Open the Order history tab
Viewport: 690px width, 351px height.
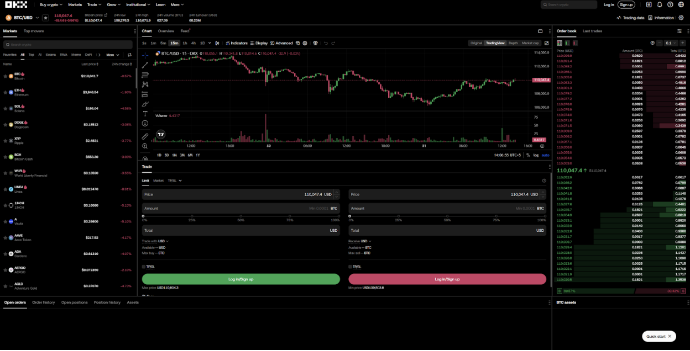coord(43,302)
